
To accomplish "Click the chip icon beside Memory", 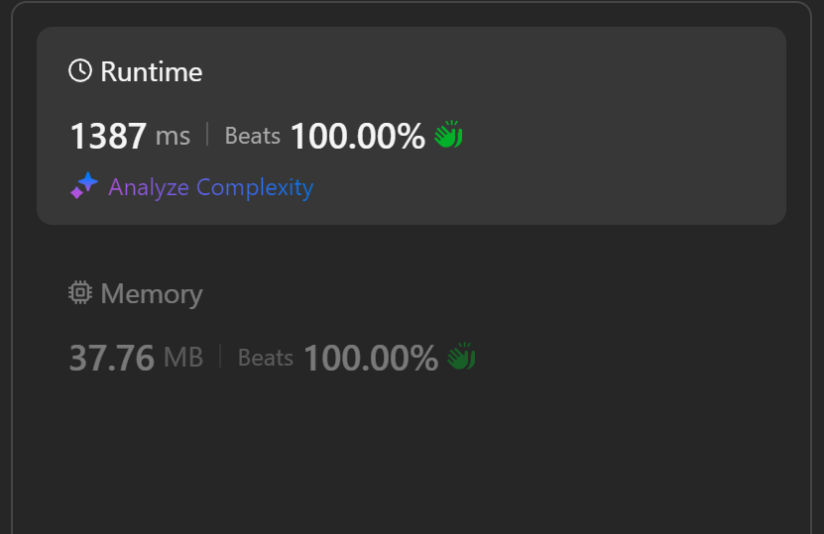I will coord(79,293).
